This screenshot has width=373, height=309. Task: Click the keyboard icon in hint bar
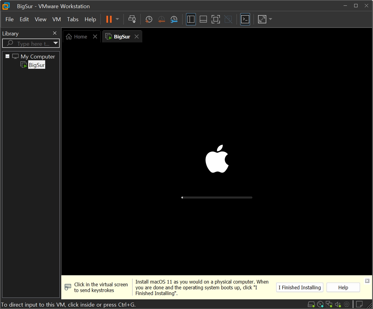[x=68, y=287]
